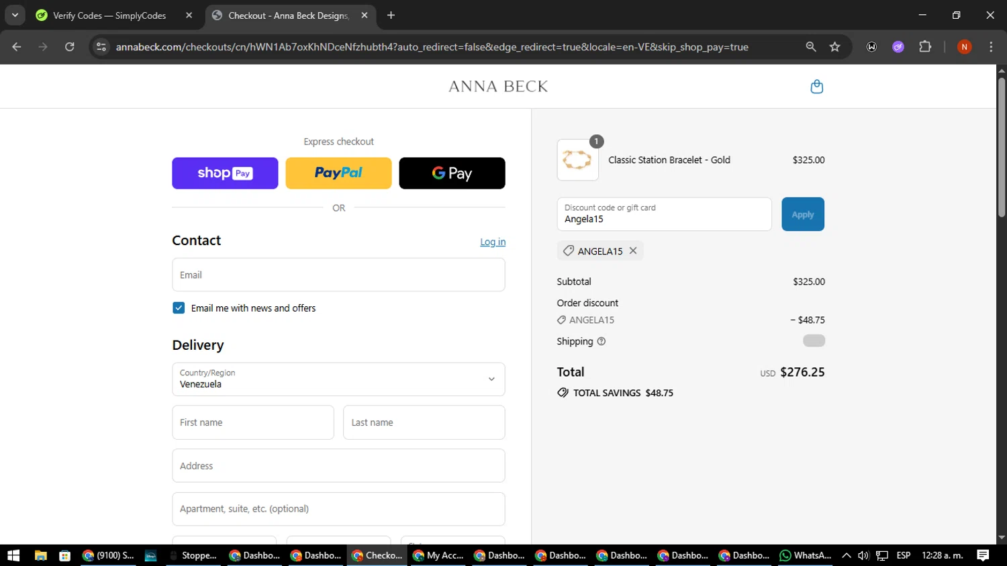Viewport: 1007px width, 566px height.
Task: Open the Windows Start menu
Action: (x=13, y=555)
